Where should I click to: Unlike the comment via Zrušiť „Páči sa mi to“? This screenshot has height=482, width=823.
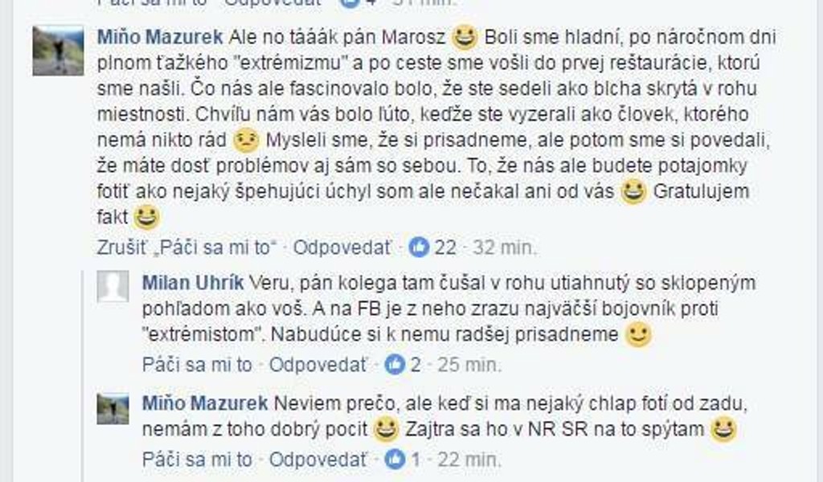point(186,247)
